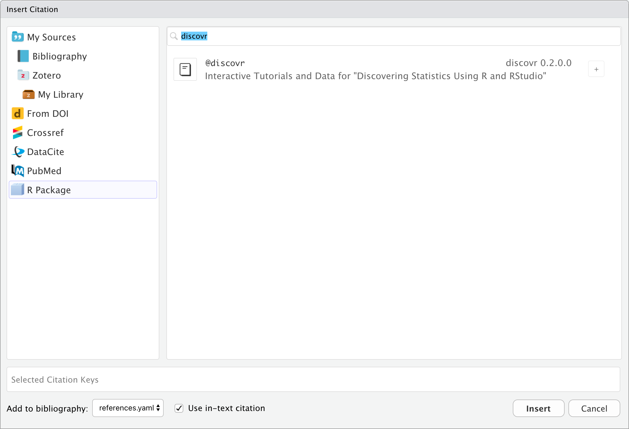The width and height of the screenshot is (629, 429).
Task: Select the PubMed logo icon
Action: [x=18, y=171]
